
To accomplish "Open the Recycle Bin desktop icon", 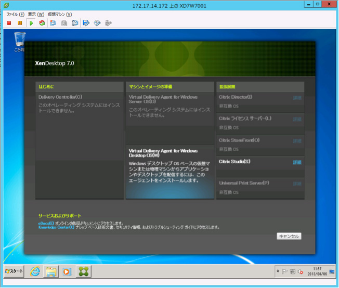I will point(19,42).
